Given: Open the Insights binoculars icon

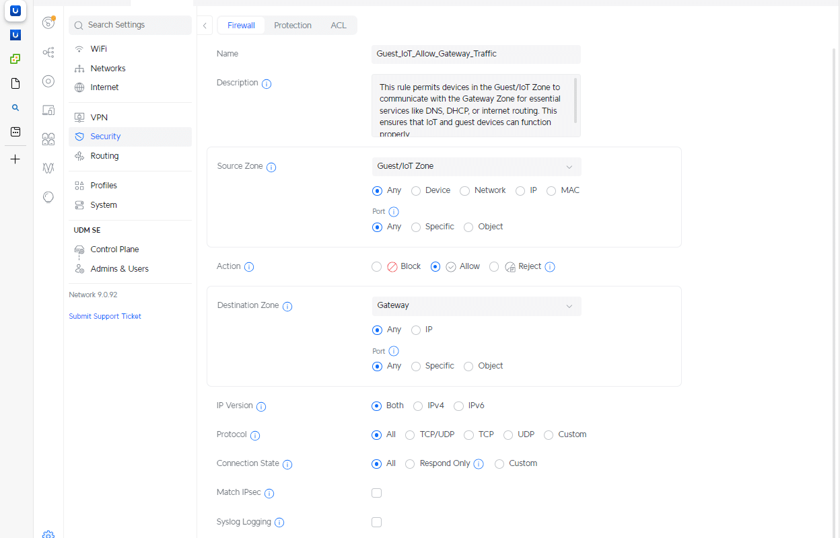Looking at the screenshot, I should (x=48, y=139).
